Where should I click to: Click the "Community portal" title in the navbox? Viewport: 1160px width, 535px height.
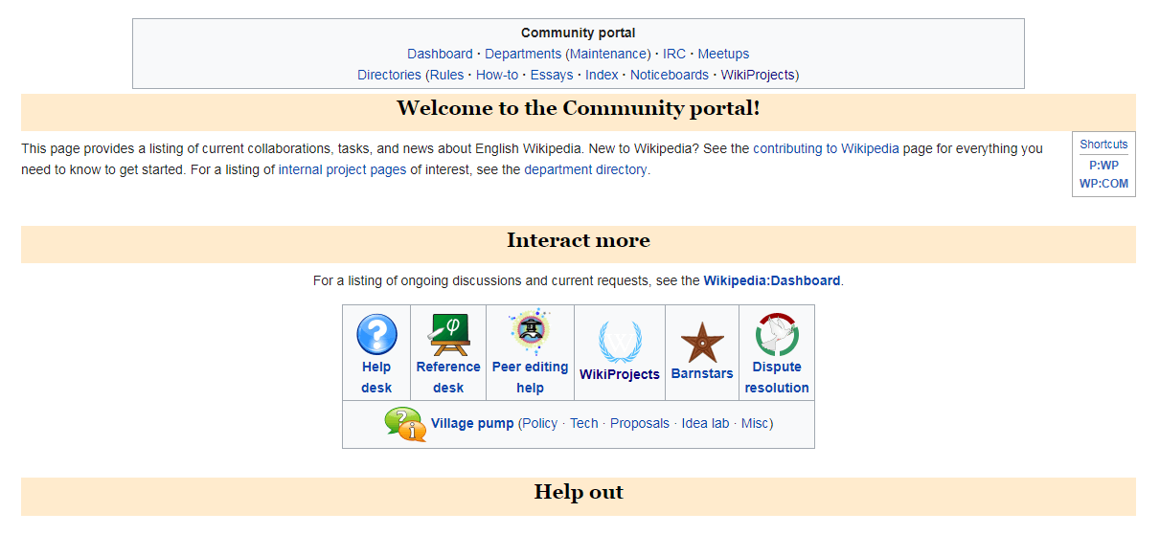pos(579,33)
